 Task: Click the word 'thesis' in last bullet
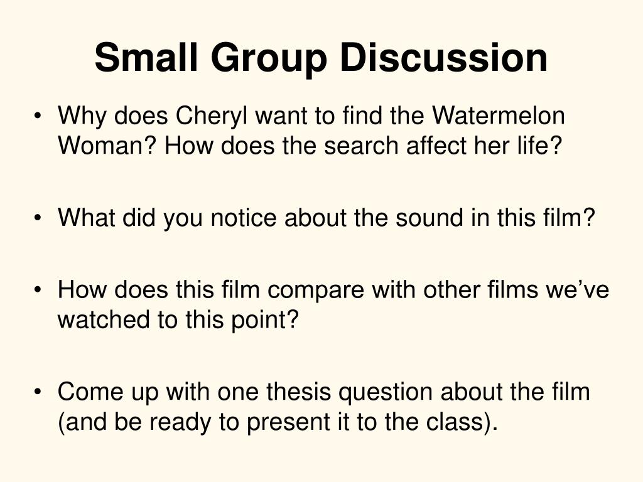click(298, 392)
